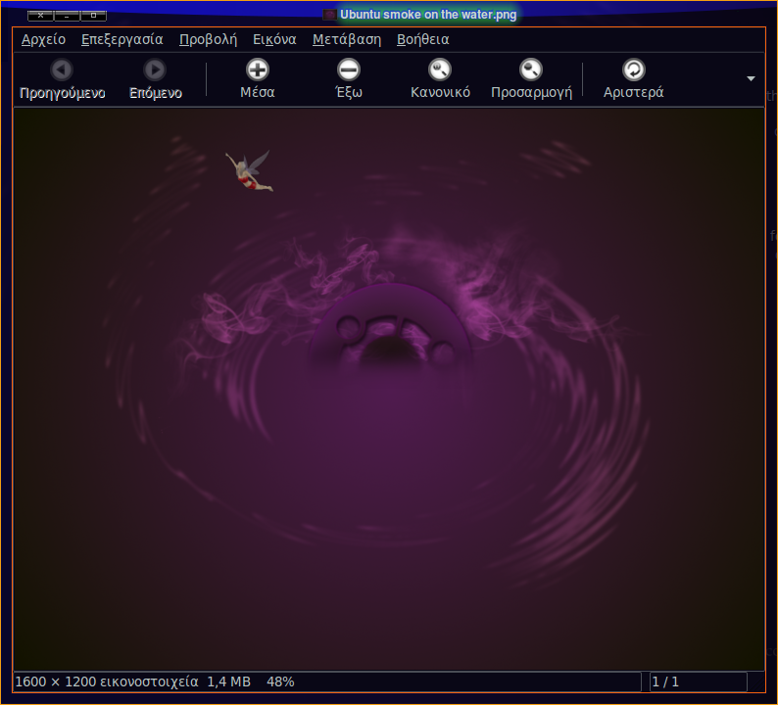Open the Επεξεργασία menu

122,40
